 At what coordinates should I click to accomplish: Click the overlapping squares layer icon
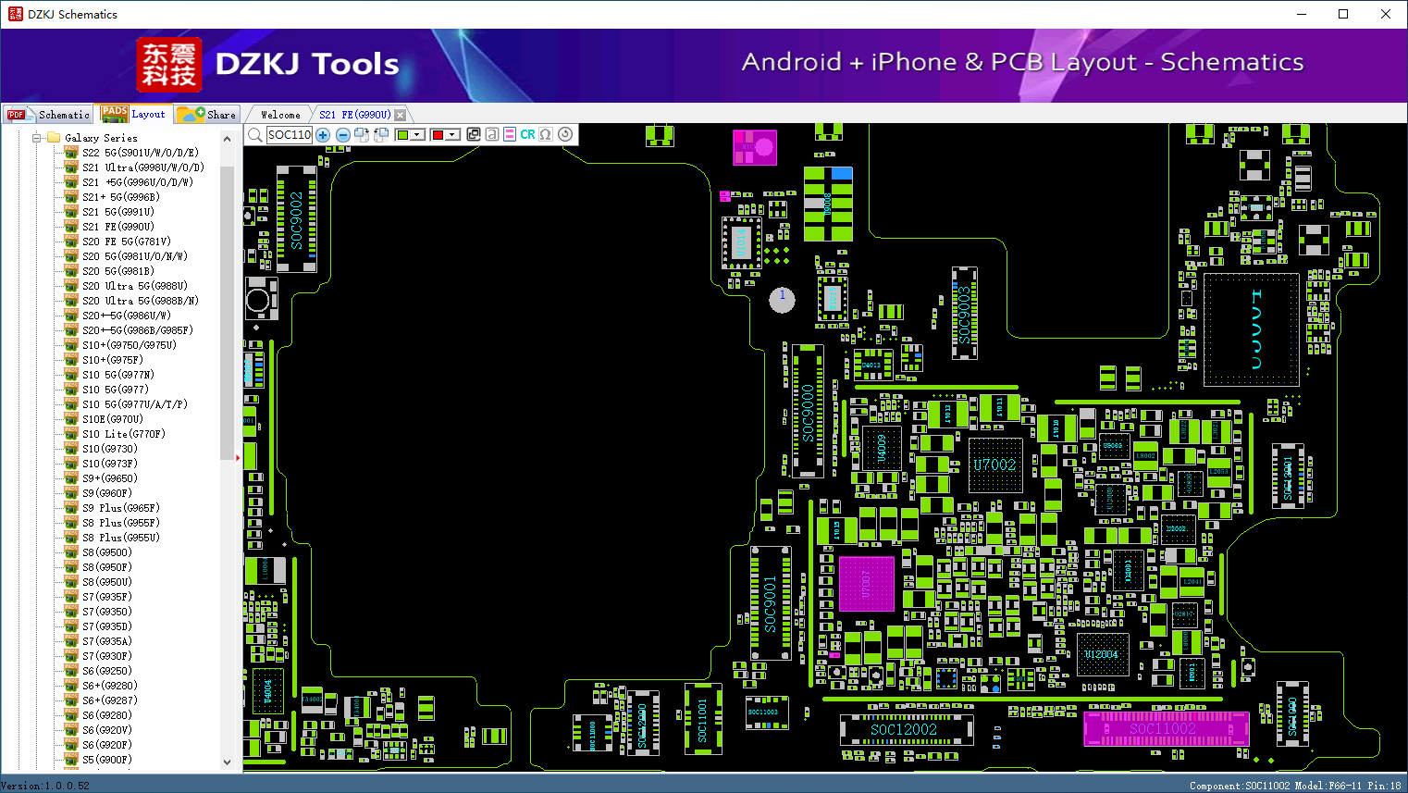pos(474,134)
